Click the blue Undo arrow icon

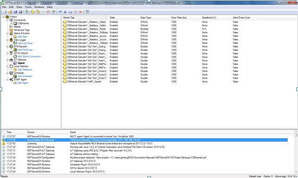[60, 12]
